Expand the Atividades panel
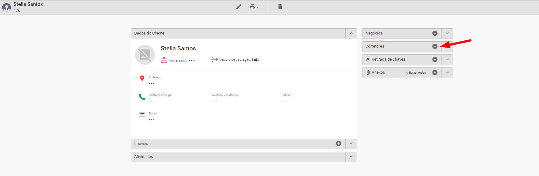The height and width of the screenshot is (176, 539). 351,156
